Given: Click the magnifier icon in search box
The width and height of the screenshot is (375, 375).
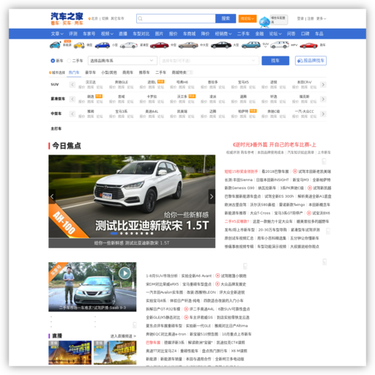Looking at the screenshot, I should [x=140, y=18].
